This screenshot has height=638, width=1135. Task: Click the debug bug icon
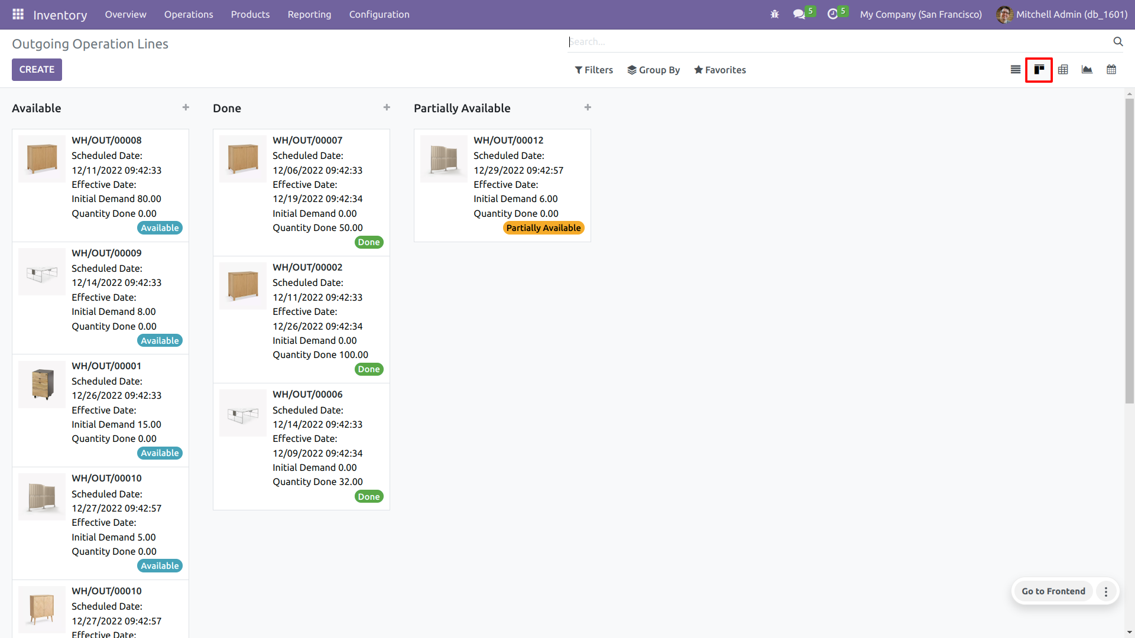point(774,14)
